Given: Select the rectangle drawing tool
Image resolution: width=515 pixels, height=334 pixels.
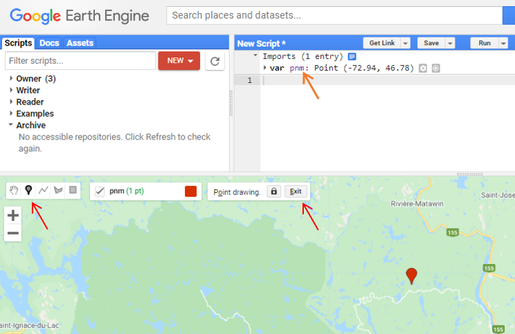Looking at the screenshot, I should 73,190.
